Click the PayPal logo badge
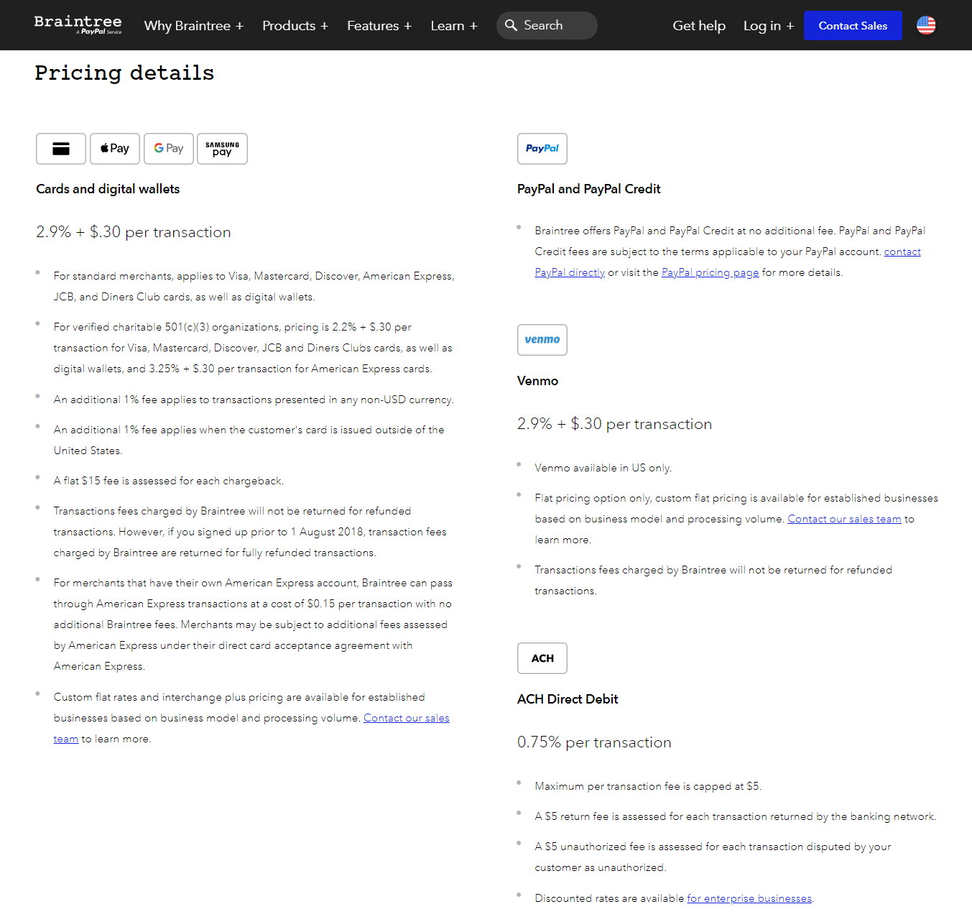The image size is (972, 922). pyautogui.click(x=542, y=149)
